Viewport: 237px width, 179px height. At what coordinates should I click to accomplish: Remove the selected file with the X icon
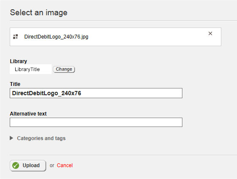210,33
